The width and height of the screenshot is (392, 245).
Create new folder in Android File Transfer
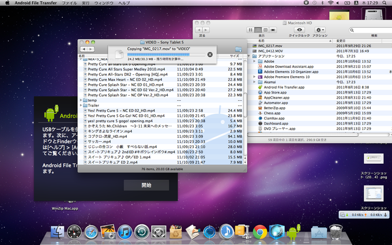pos(238,49)
